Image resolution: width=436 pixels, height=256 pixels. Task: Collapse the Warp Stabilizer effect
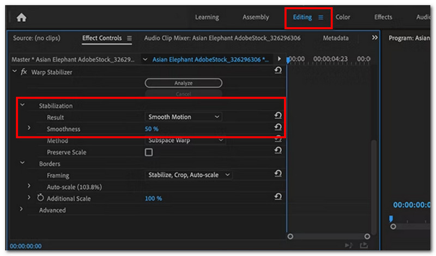pos(15,71)
